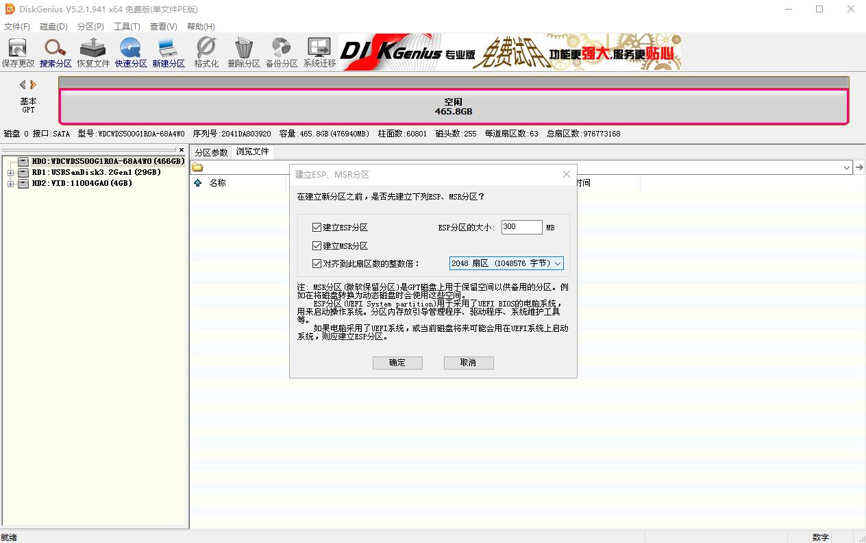Open the 格式化 (Format) tool
The image size is (866, 543).
click(x=206, y=51)
